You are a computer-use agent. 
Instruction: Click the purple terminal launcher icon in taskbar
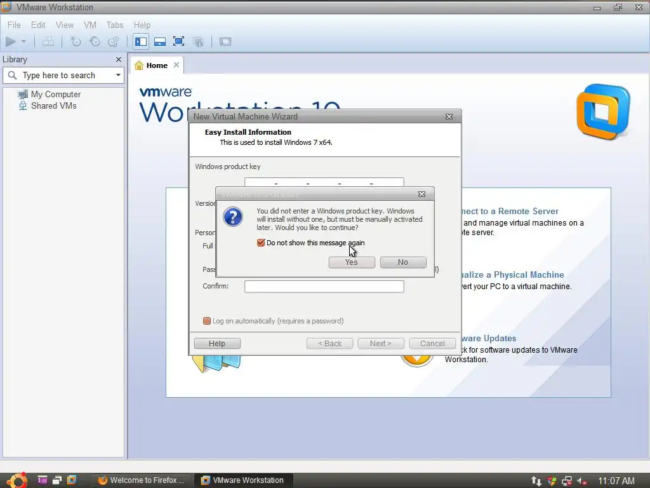click(x=43, y=480)
